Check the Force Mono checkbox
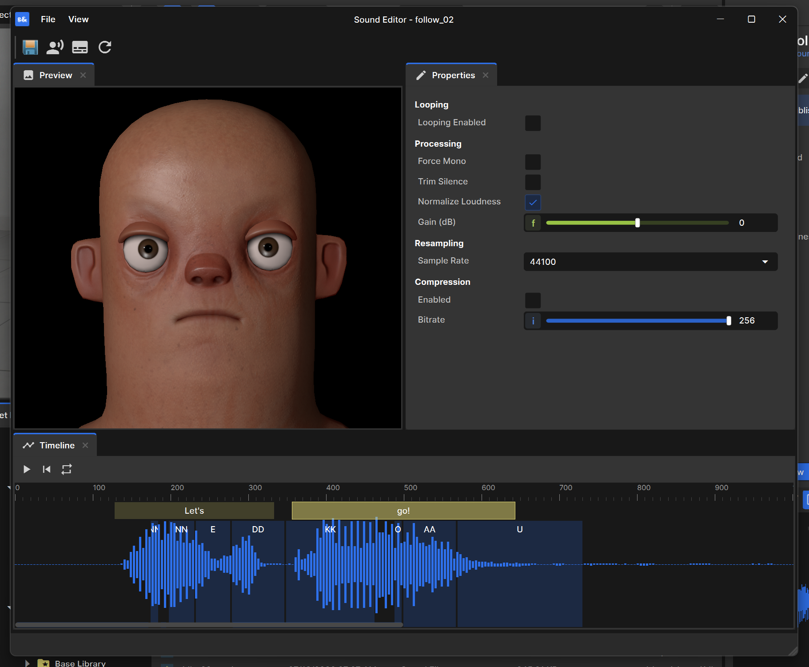 (x=533, y=162)
